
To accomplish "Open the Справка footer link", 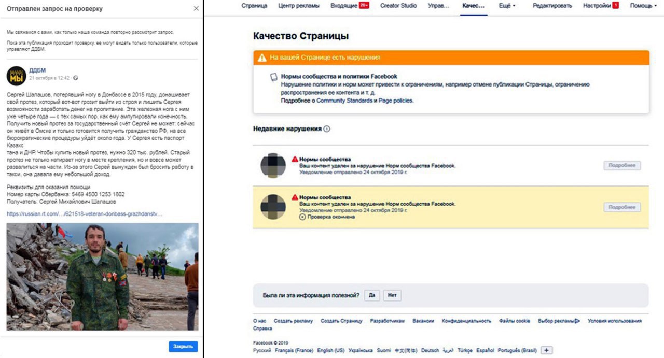I will pyautogui.click(x=262, y=328).
